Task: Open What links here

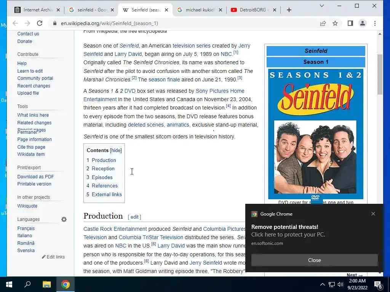Action: click(33, 115)
